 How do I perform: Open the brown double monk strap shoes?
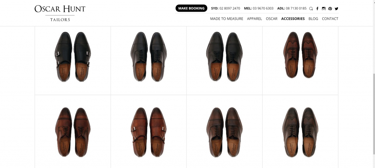tap(148, 132)
